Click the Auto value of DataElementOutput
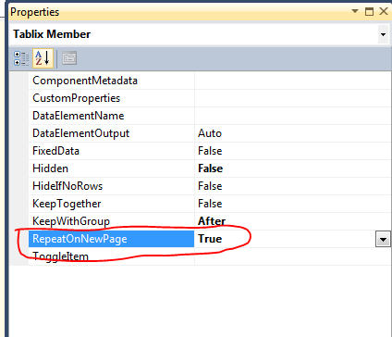The height and width of the screenshot is (337, 392). coord(210,133)
